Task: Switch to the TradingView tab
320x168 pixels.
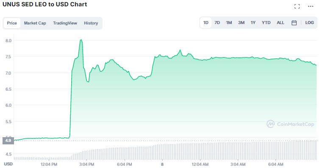Action: tap(65, 23)
